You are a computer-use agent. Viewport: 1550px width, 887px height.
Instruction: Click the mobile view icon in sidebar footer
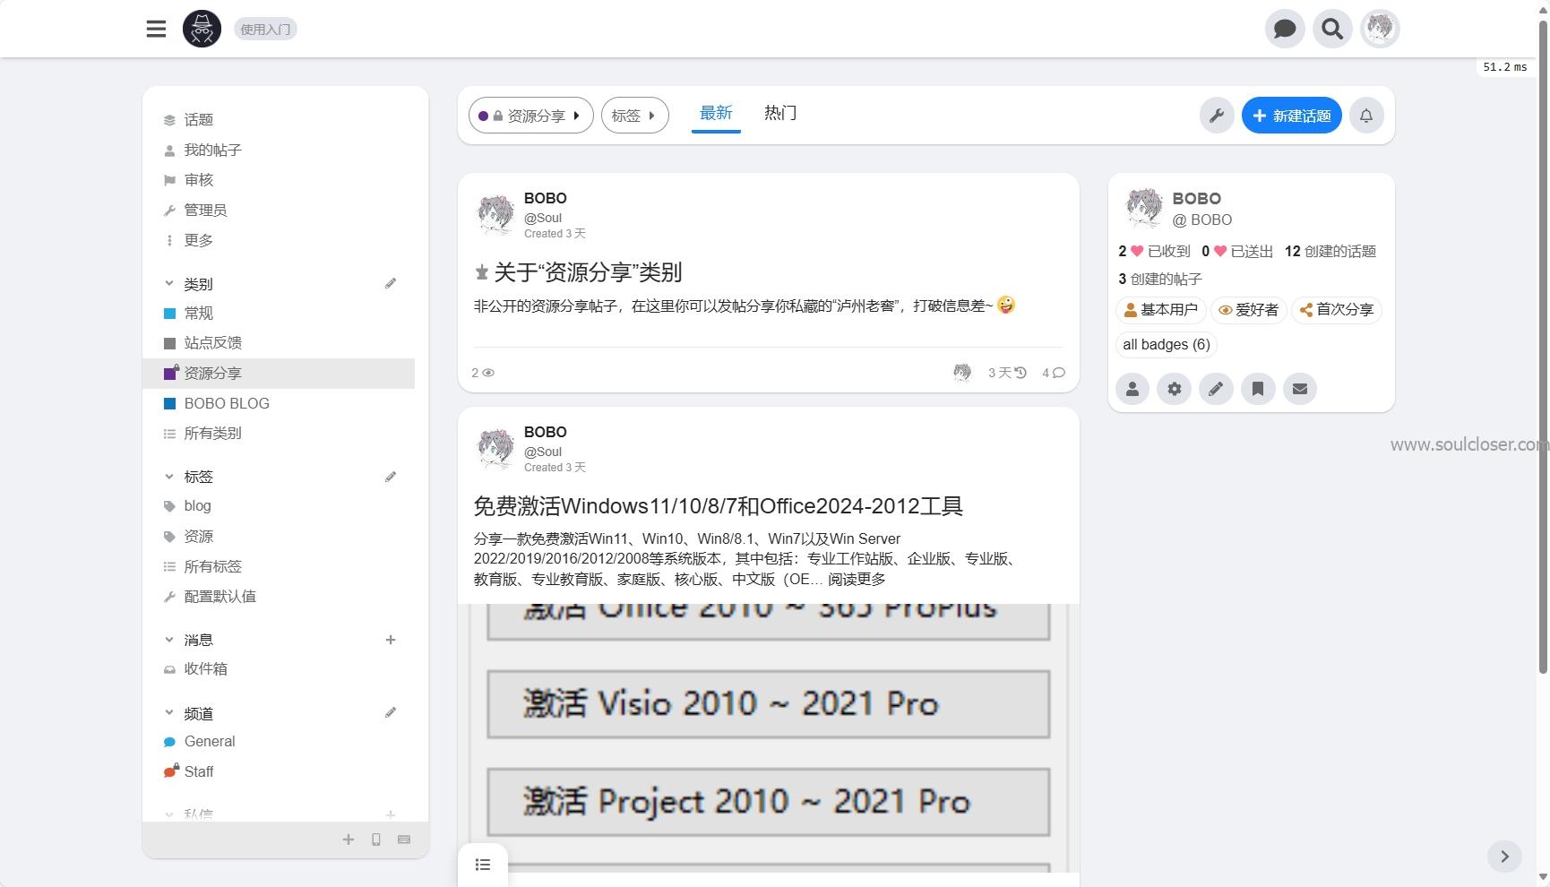pyautogui.click(x=376, y=840)
